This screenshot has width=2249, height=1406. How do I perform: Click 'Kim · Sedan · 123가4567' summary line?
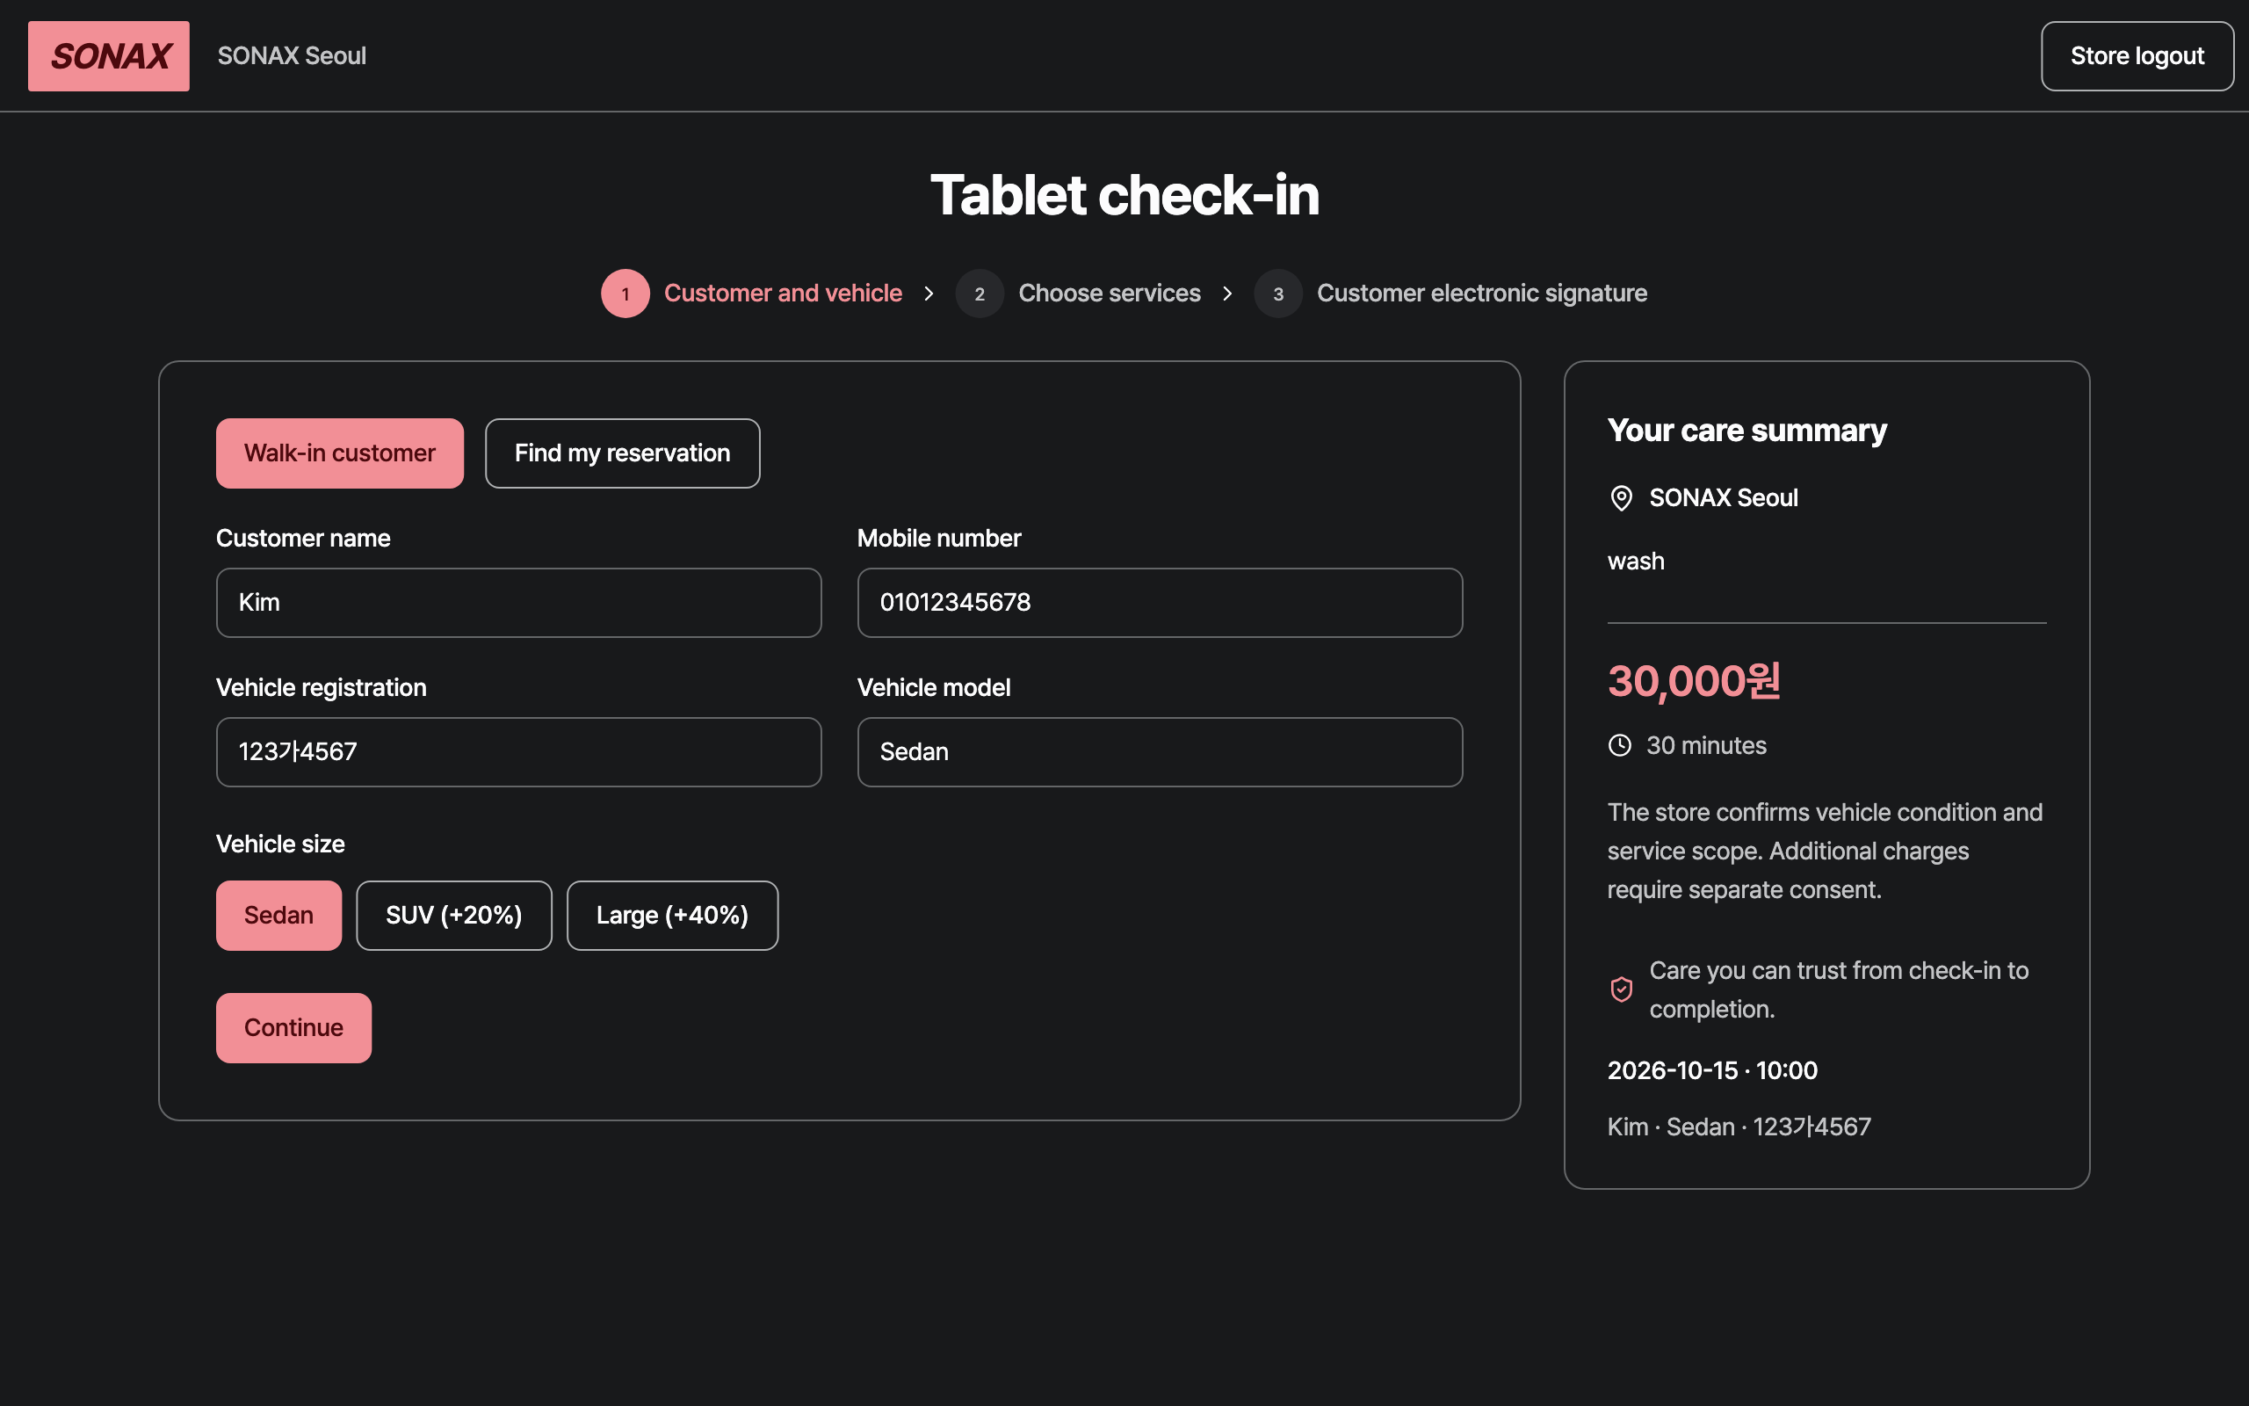click(1739, 1127)
